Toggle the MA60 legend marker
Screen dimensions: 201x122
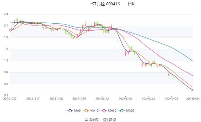[122, 110]
